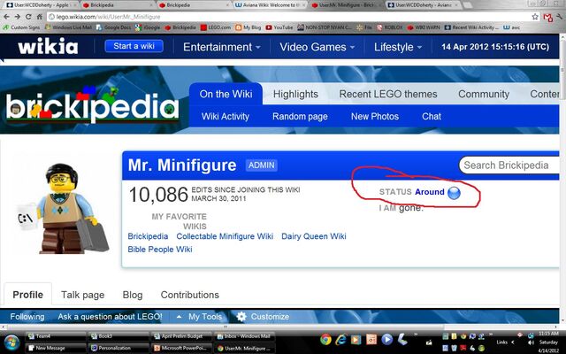The image size is (566, 354).
Task: Switch to the Blog tab
Action: tap(133, 295)
